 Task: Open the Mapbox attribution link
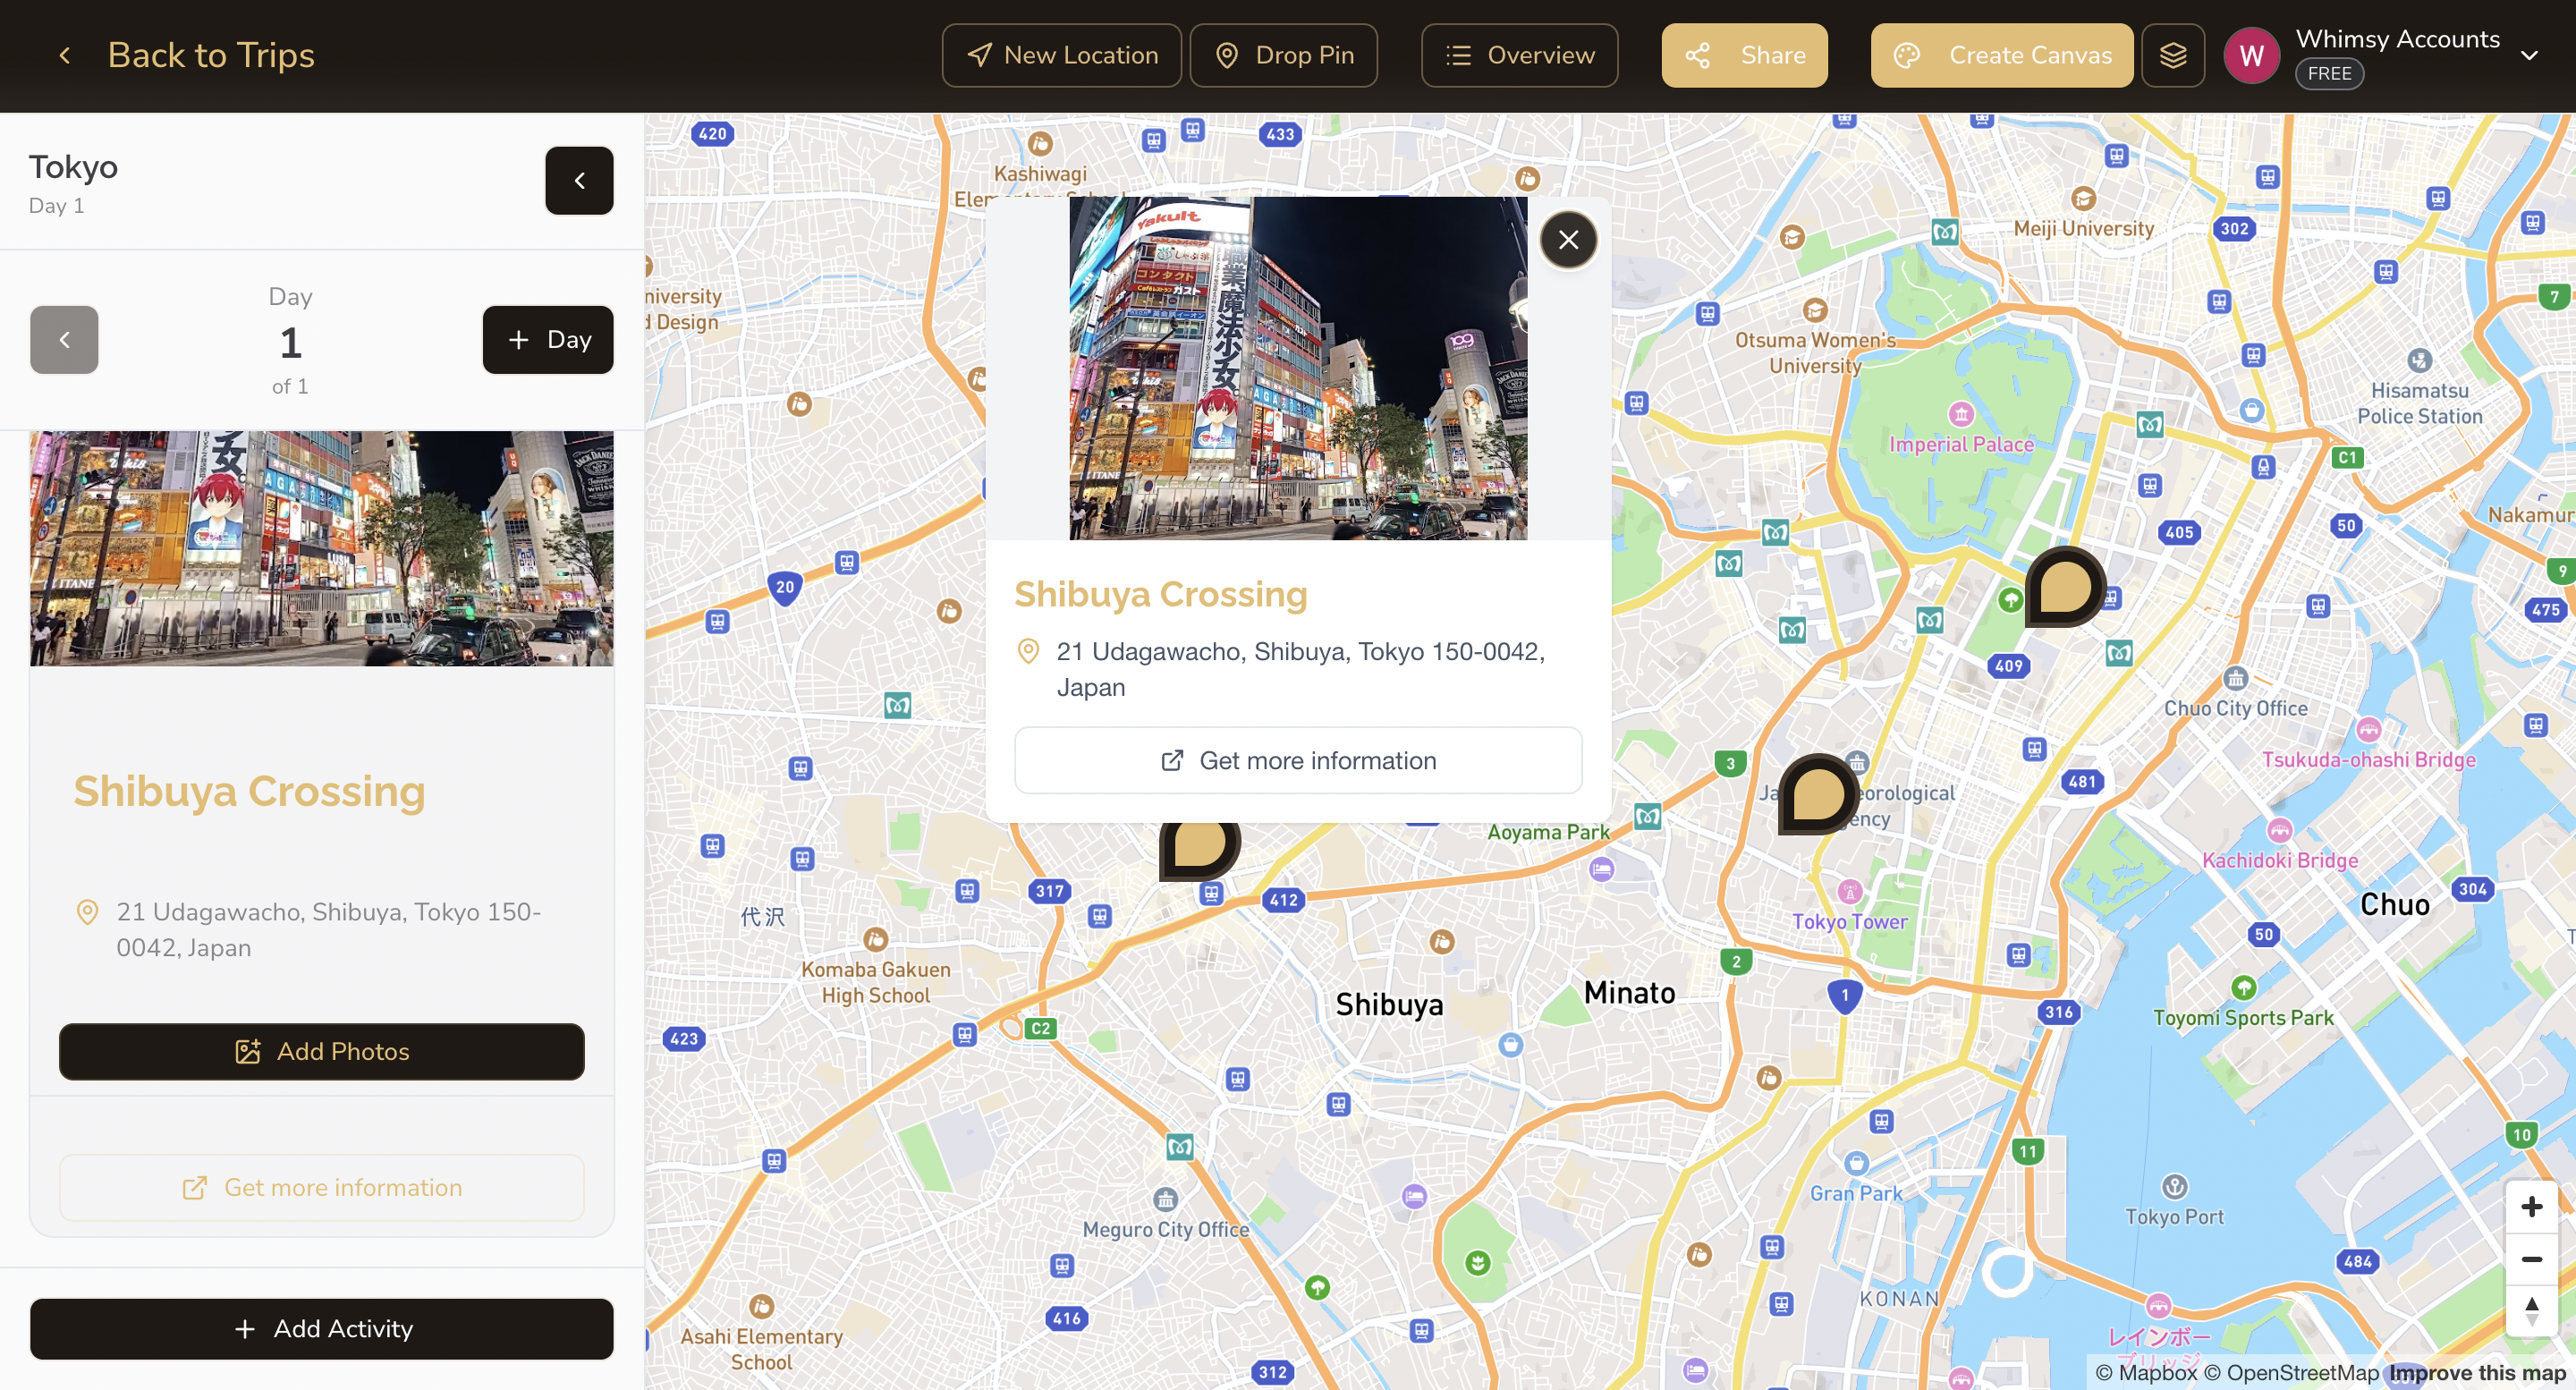(x=2146, y=1372)
